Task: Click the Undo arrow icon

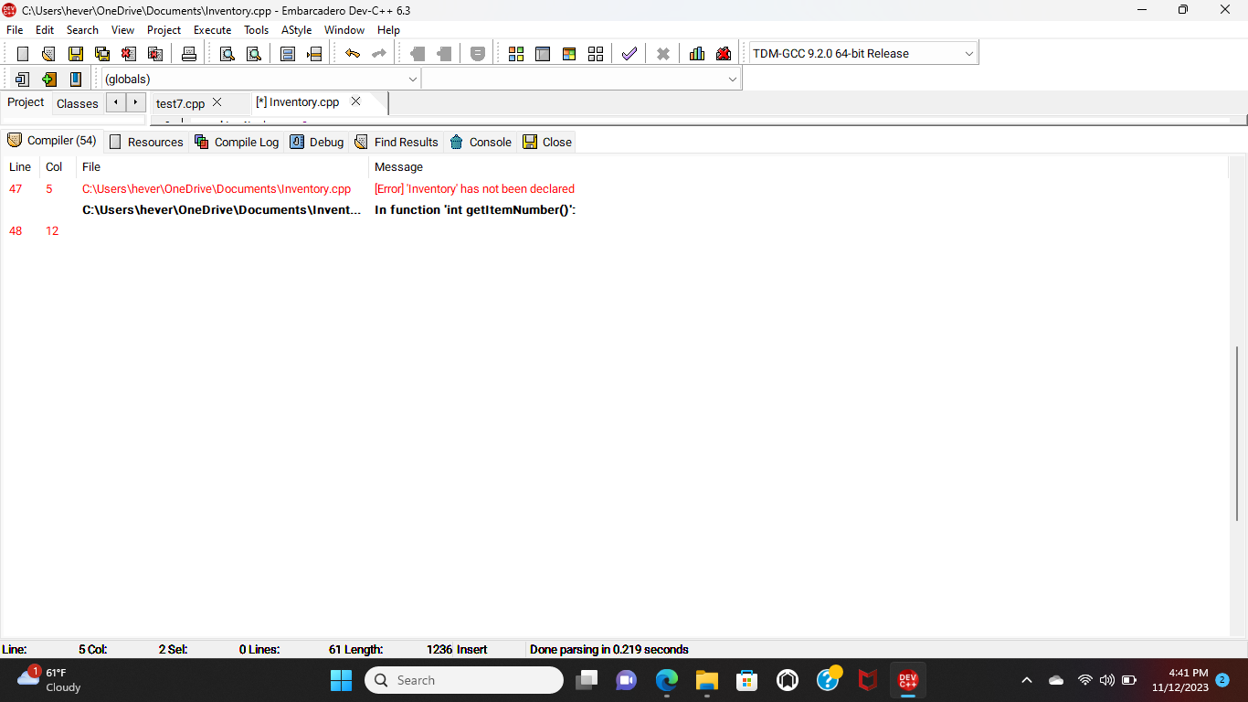Action: (x=353, y=53)
